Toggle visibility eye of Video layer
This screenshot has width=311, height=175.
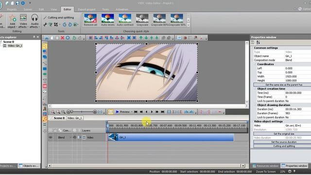[51, 137]
